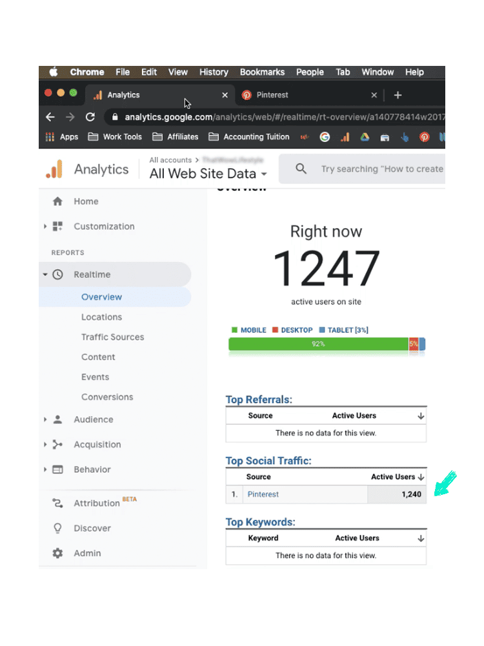Reload the page
Viewport: 484px width, 646px height.
[x=90, y=117]
